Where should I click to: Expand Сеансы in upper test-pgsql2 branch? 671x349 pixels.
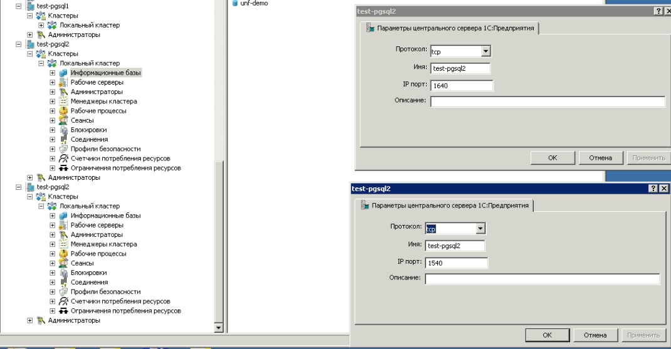(52, 120)
